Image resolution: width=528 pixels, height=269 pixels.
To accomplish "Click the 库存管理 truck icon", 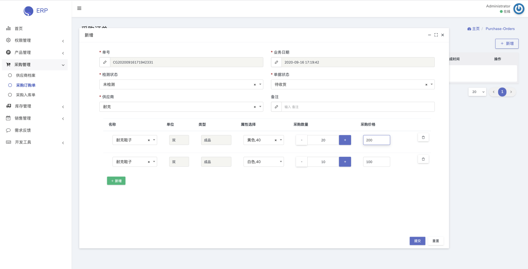I will pos(8,106).
